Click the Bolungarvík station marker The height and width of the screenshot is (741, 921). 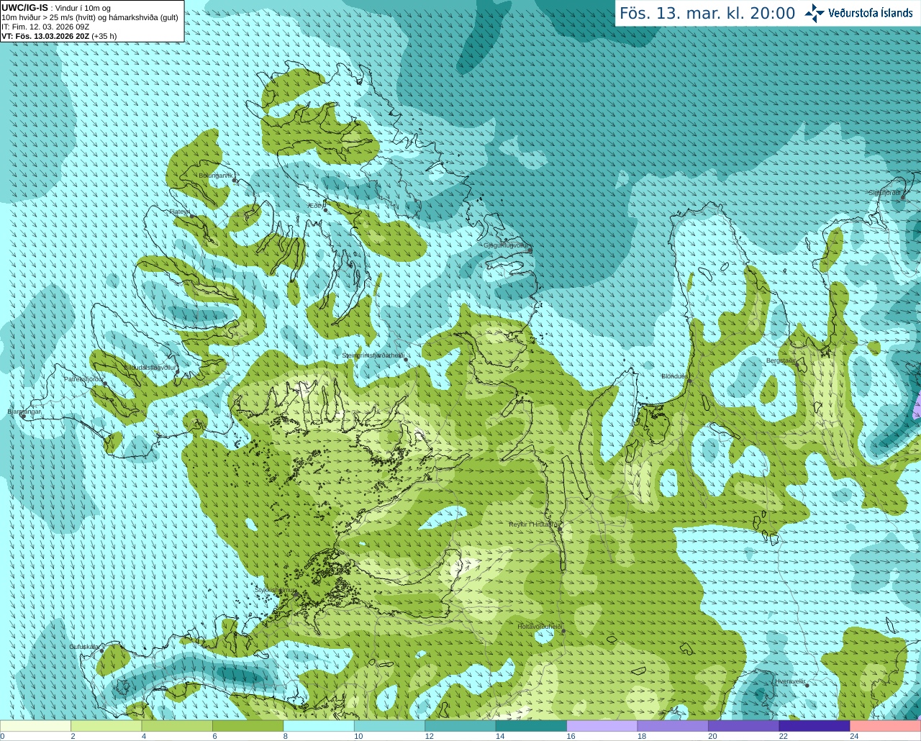click(235, 181)
